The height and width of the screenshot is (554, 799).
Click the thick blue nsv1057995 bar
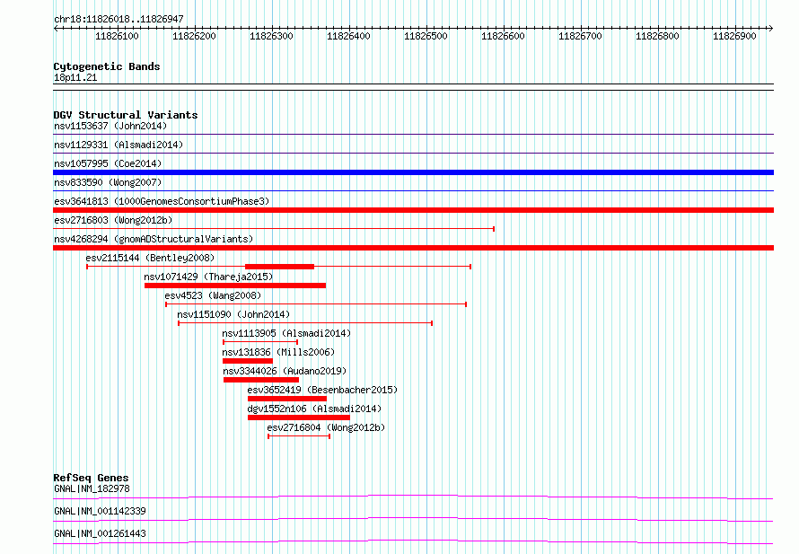(x=413, y=172)
